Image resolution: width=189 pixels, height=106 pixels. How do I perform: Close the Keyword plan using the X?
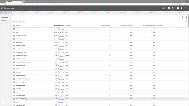click(2, 8)
